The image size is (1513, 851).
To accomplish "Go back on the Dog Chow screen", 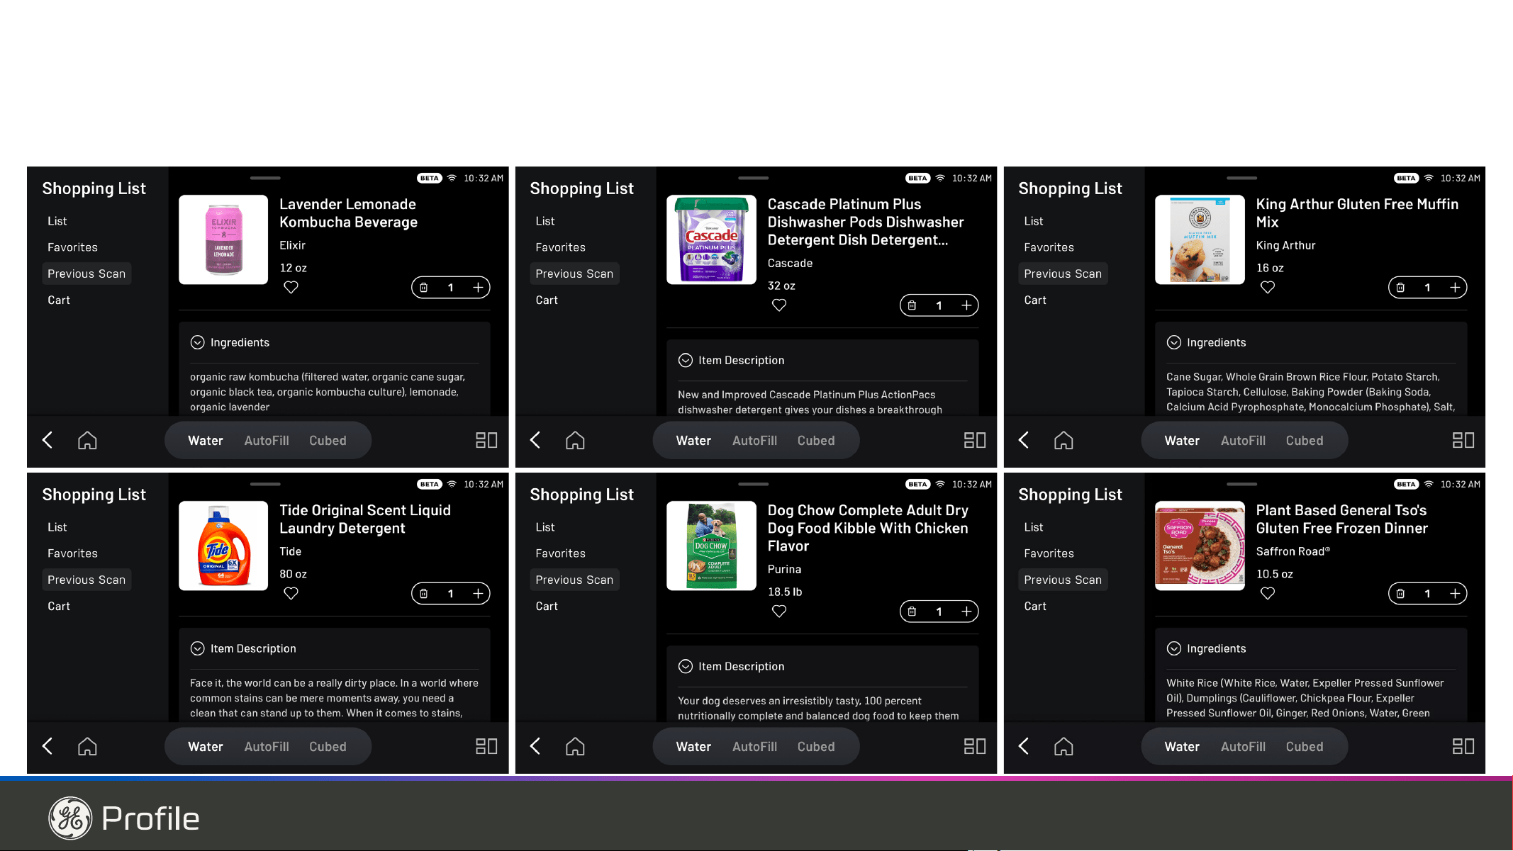I will 535,746.
